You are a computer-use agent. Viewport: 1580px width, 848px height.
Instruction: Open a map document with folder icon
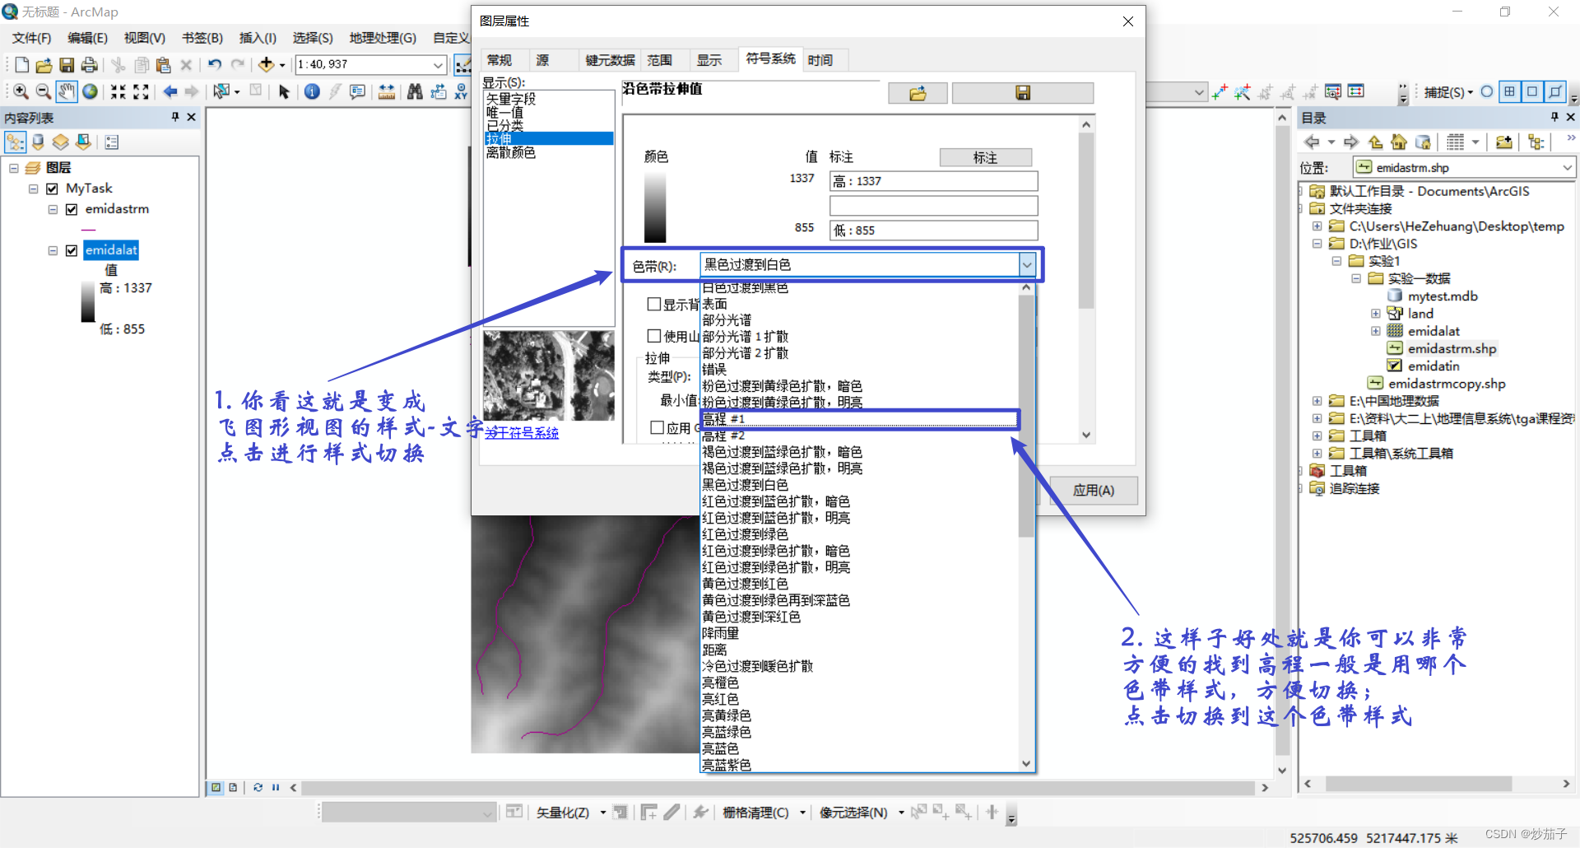44,65
